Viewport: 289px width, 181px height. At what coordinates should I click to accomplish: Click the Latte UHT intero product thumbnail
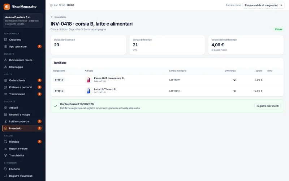pyautogui.click(x=89, y=91)
